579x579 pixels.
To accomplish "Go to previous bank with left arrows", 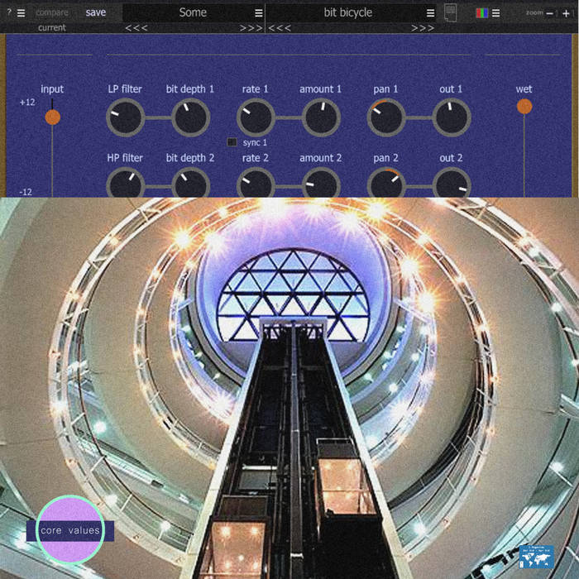I will [137, 28].
